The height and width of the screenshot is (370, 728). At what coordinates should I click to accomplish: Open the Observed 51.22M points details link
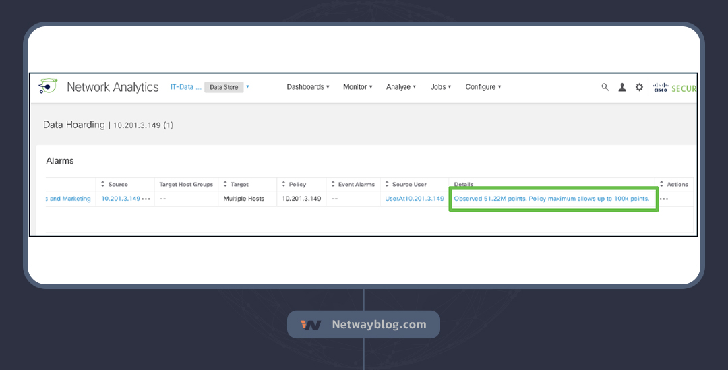pos(551,199)
